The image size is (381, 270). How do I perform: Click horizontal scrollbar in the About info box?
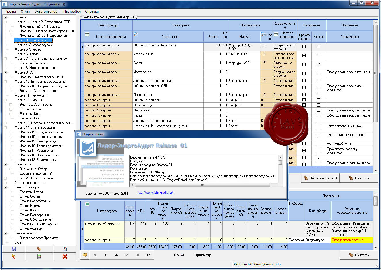(x=203, y=185)
